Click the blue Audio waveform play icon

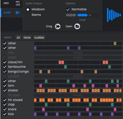(18, 13)
